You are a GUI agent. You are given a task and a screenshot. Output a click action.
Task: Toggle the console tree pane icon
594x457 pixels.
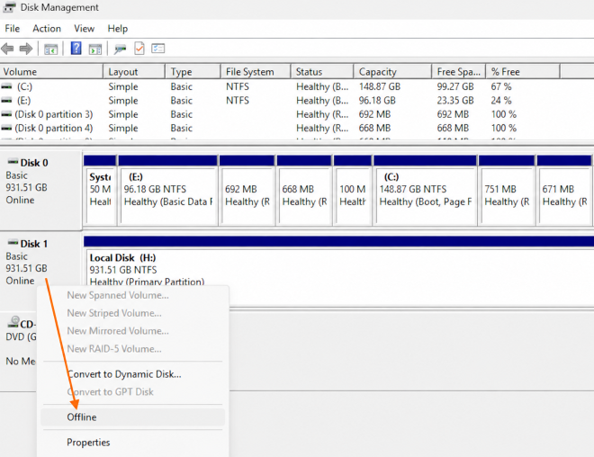[50, 49]
